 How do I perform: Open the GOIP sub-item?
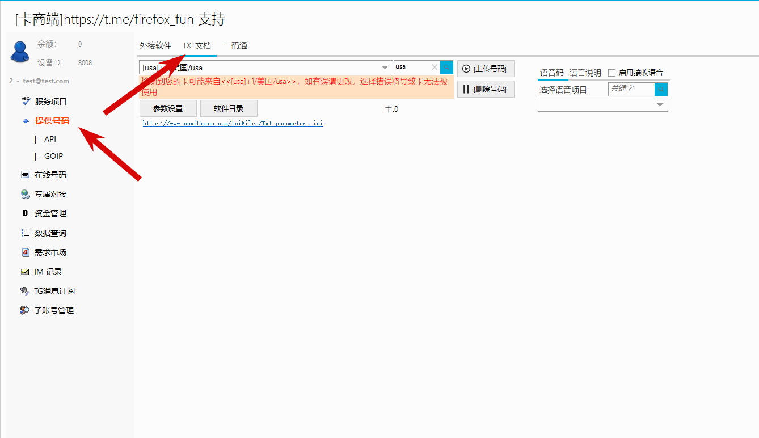[x=53, y=156]
